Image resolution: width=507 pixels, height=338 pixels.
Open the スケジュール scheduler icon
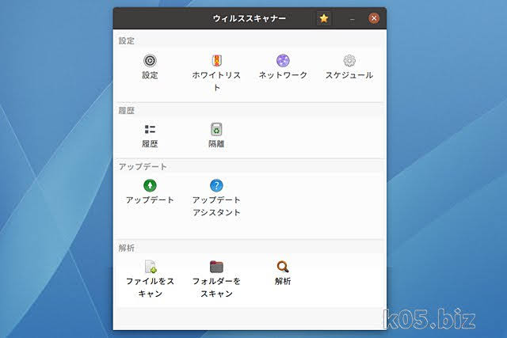pos(349,61)
